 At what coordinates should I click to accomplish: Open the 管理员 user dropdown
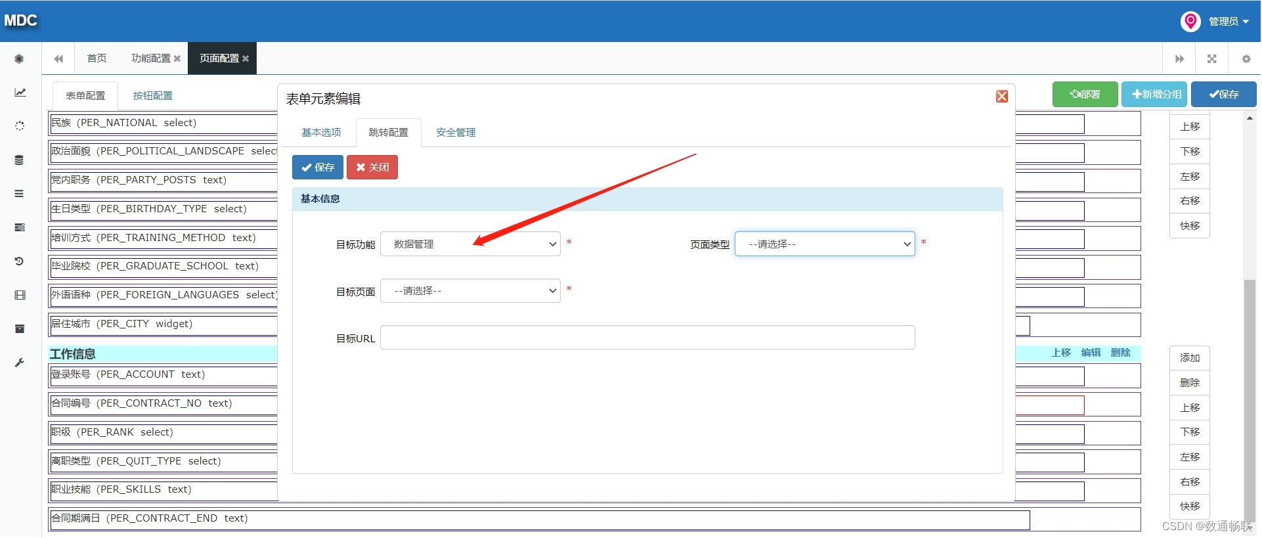click(x=1229, y=21)
